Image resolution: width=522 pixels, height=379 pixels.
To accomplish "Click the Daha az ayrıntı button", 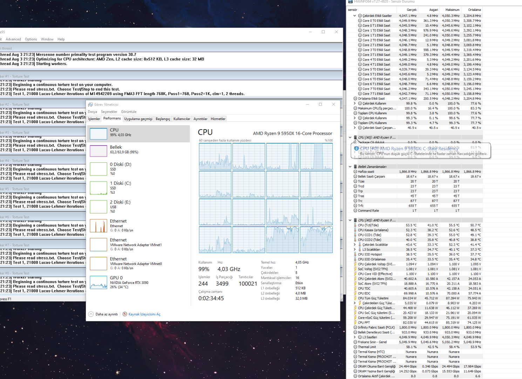I will tap(107, 314).
